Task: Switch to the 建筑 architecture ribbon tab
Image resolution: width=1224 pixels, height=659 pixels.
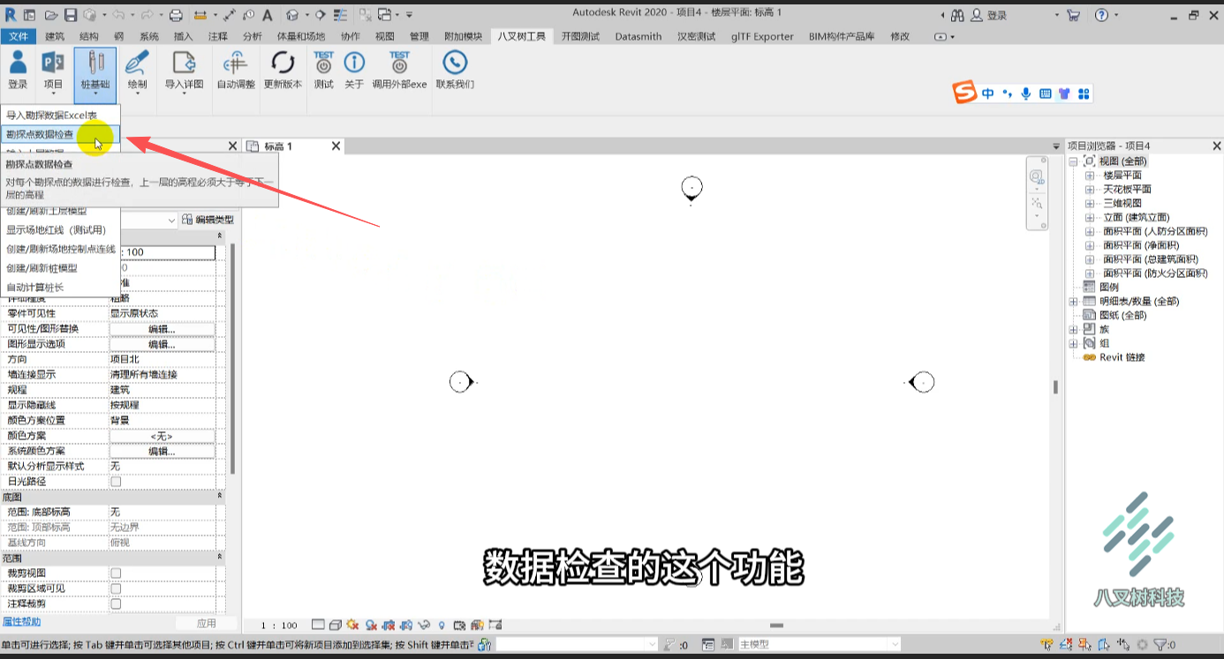Action: [55, 36]
